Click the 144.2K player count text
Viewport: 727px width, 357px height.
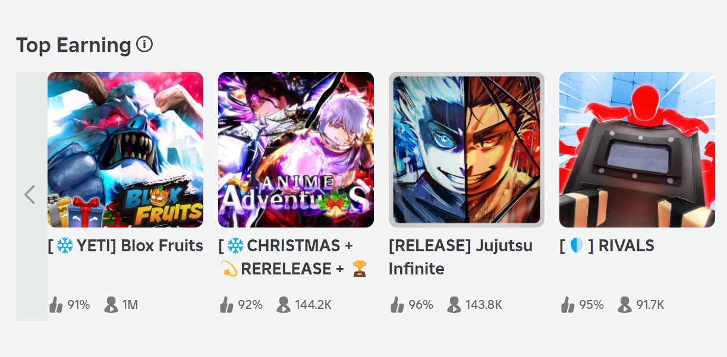coord(313,305)
